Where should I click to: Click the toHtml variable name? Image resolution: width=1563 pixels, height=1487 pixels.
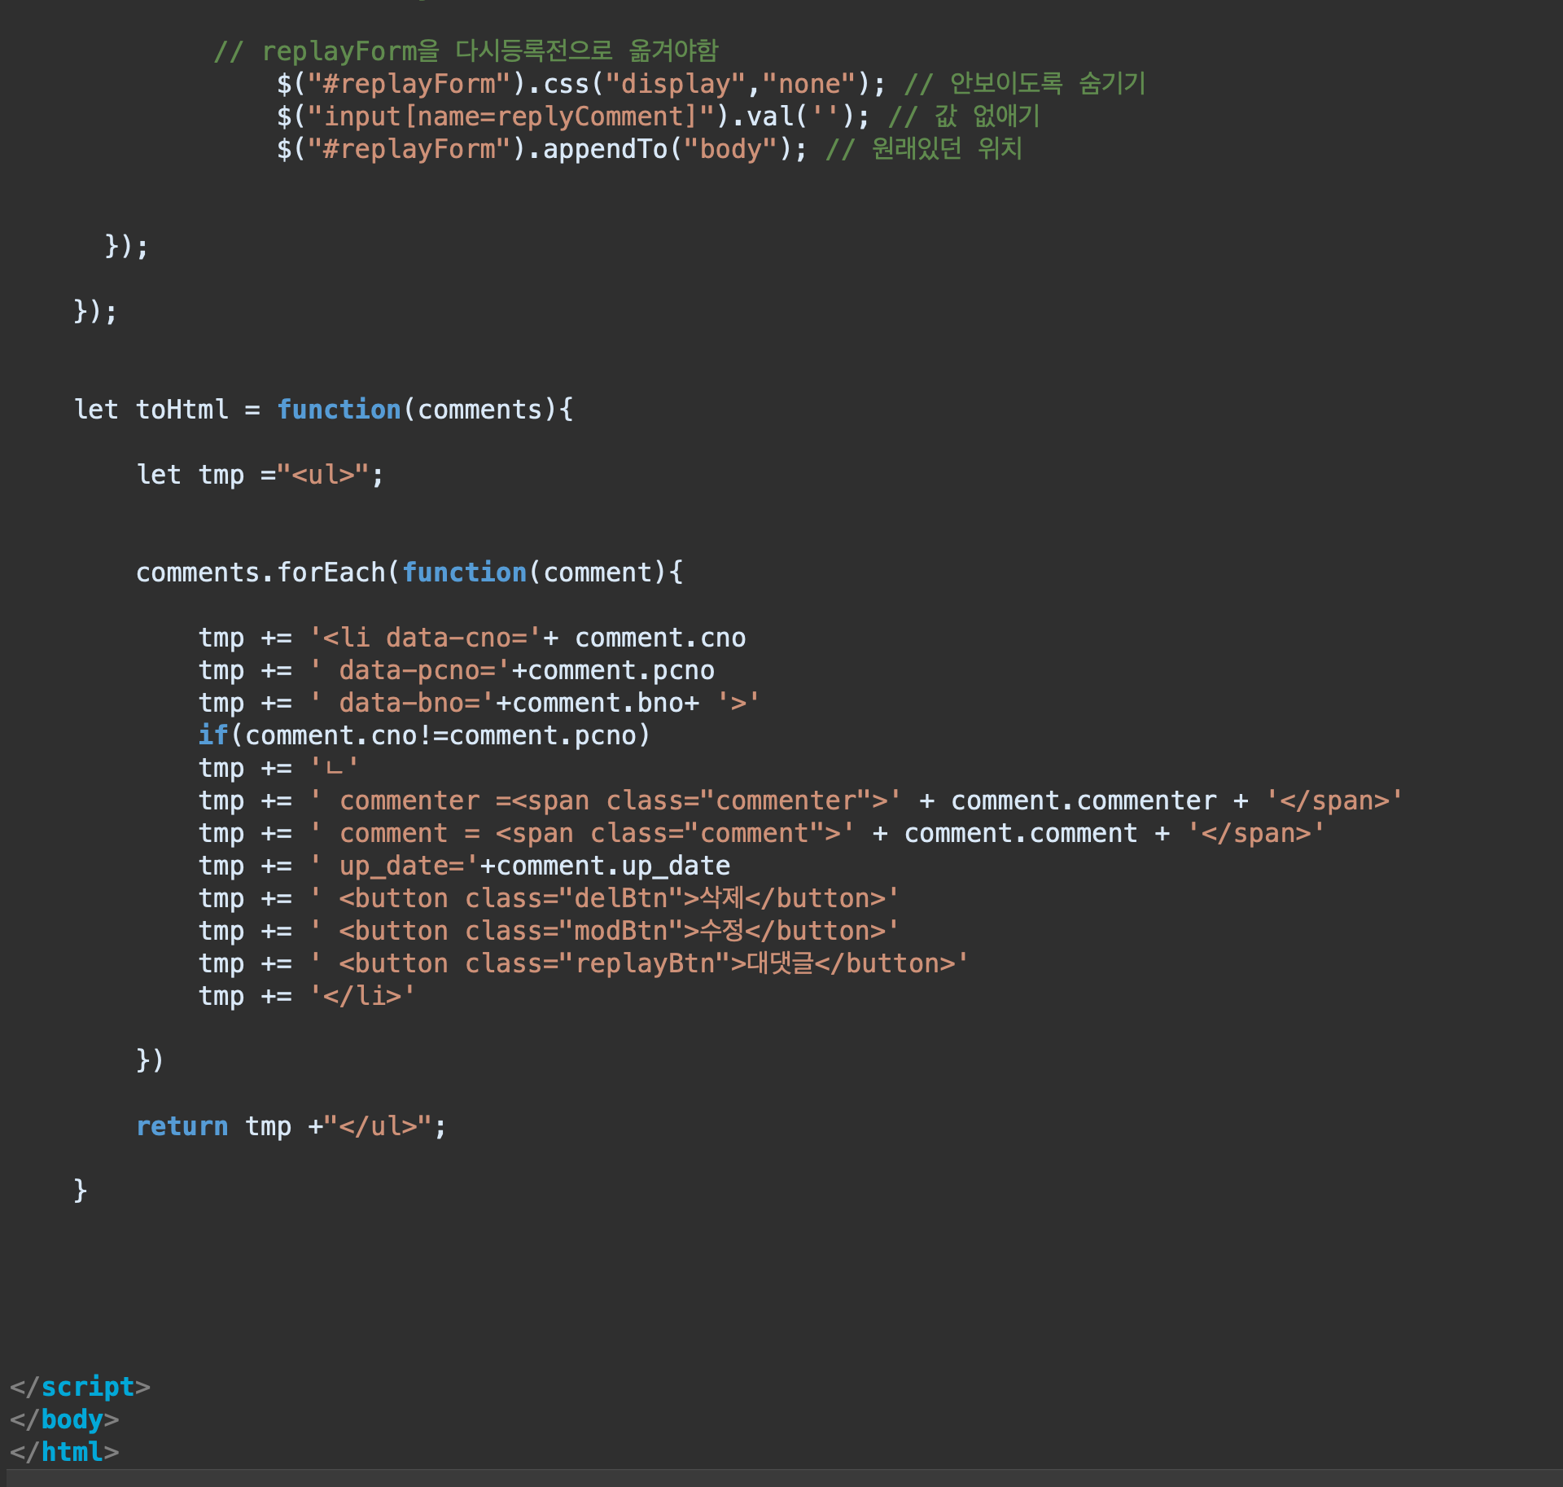pyautogui.click(x=182, y=410)
